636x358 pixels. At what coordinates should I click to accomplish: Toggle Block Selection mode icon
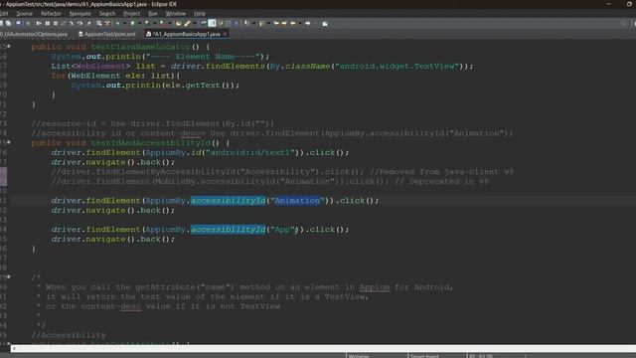coord(228,23)
